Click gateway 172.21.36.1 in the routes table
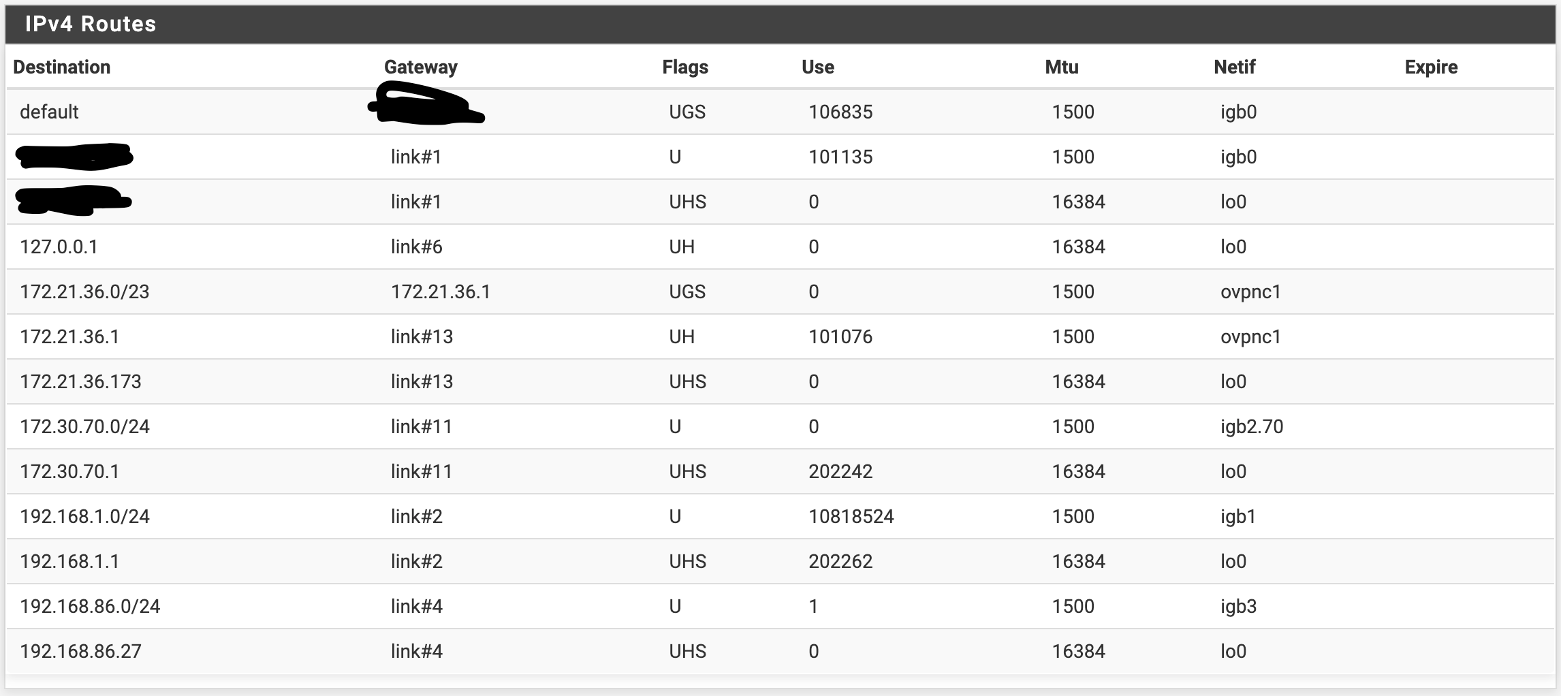 pyautogui.click(x=441, y=291)
